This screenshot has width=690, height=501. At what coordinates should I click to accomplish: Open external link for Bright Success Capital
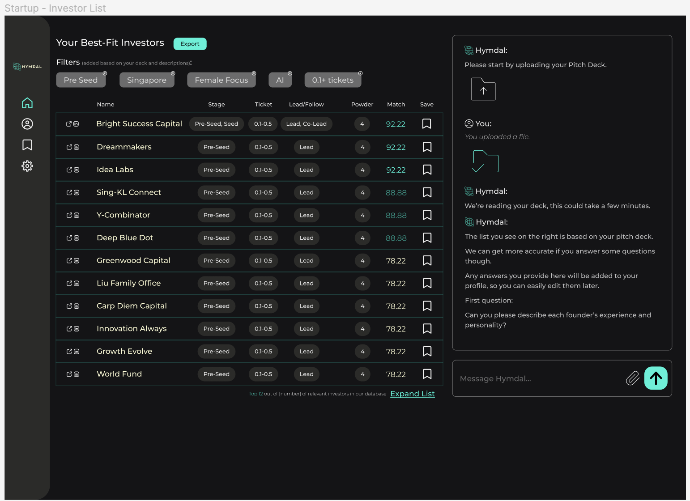69,124
